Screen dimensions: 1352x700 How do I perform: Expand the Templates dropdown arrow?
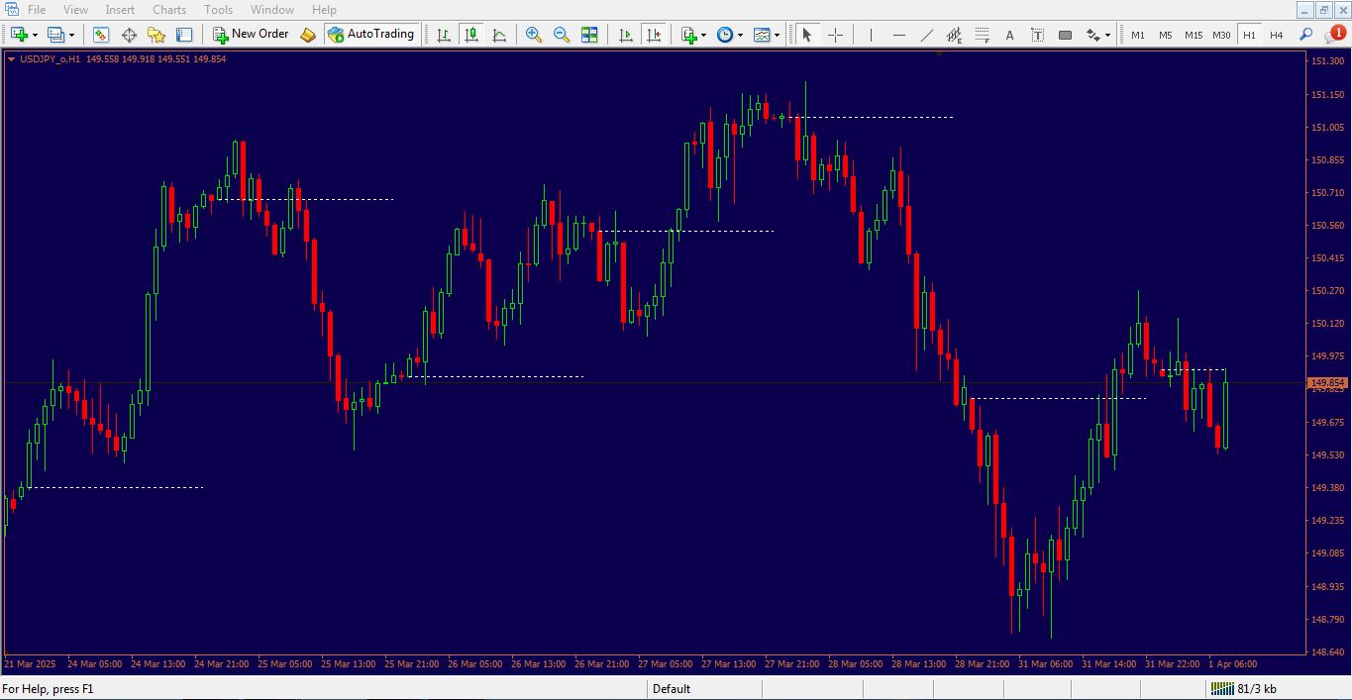[x=777, y=35]
